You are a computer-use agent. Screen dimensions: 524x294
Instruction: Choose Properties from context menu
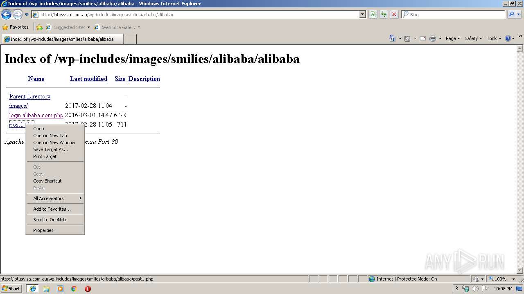[55, 230]
